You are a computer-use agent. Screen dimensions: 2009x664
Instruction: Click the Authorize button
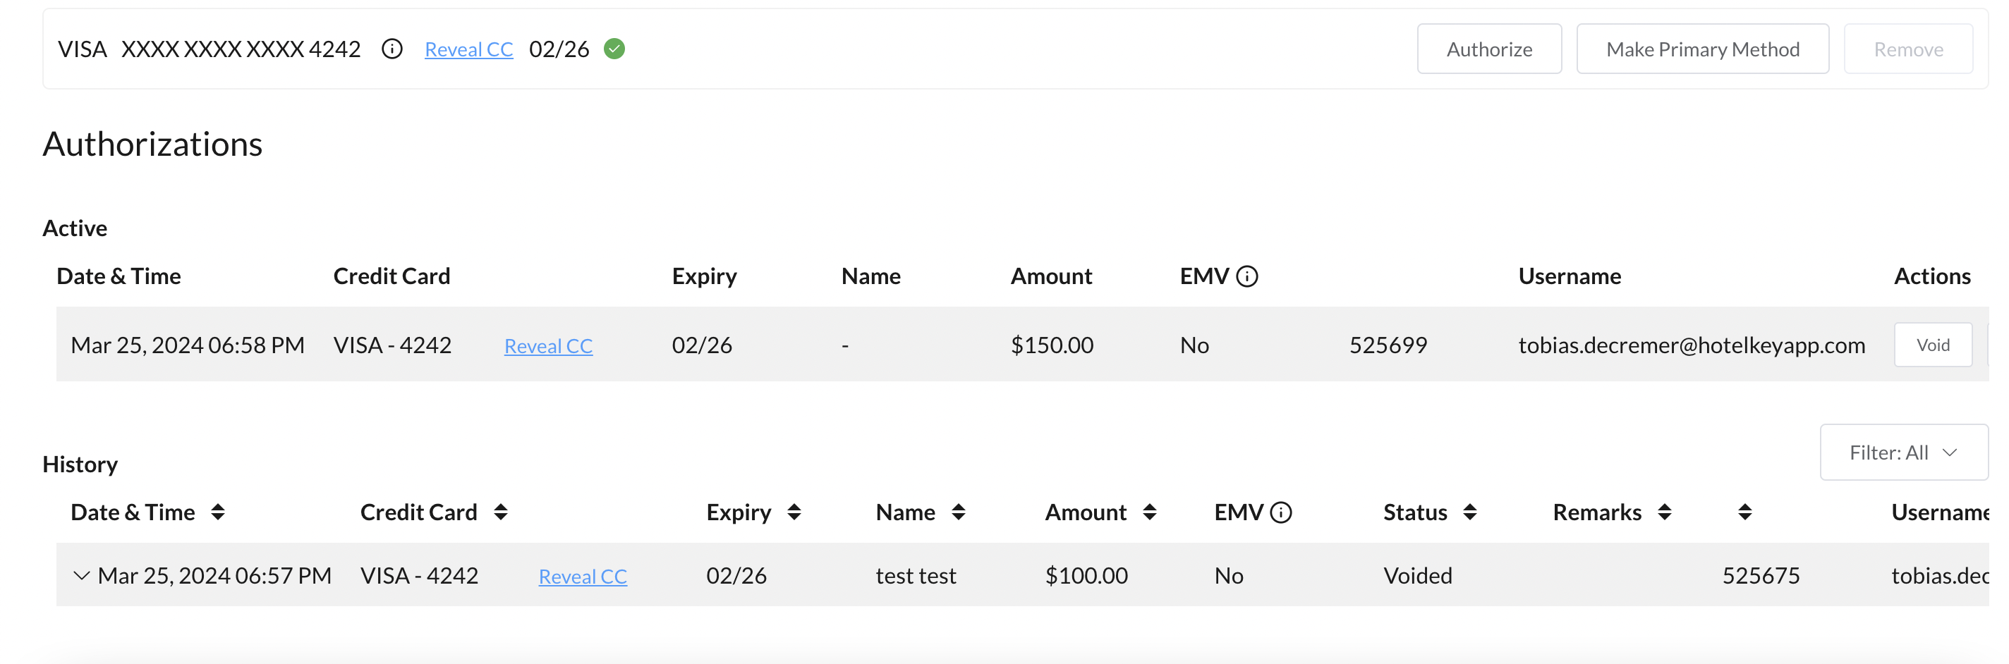click(1488, 49)
